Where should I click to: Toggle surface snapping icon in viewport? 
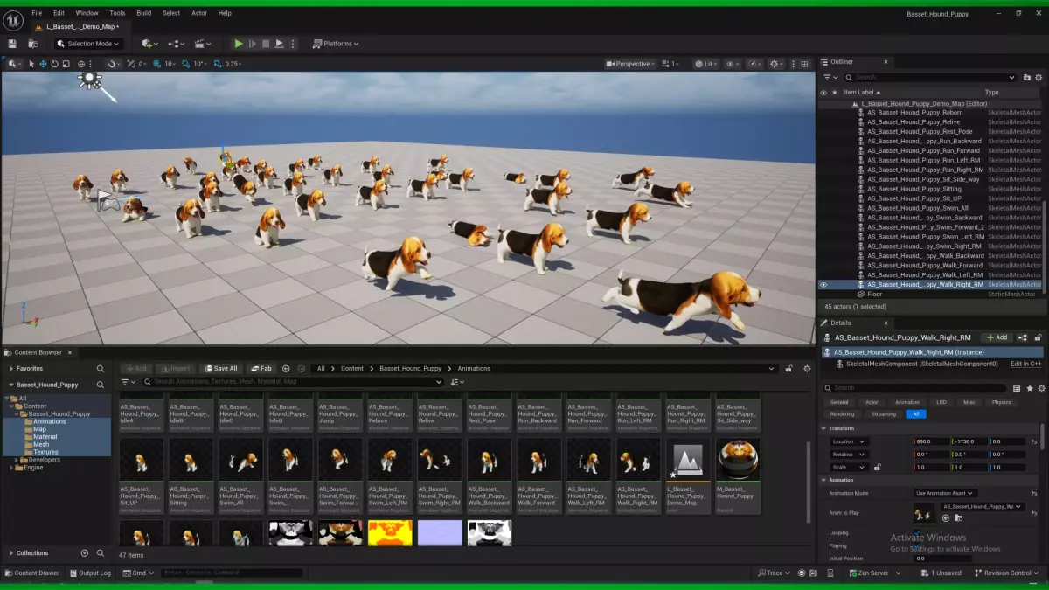coord(113,64)
